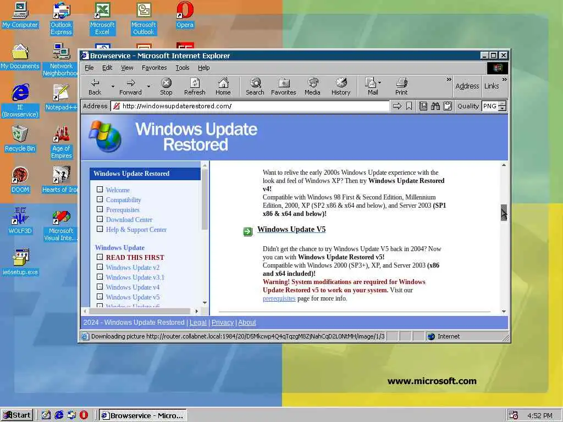
Task: Click the Go arrow beside the address field
Action: click(397, 106)
